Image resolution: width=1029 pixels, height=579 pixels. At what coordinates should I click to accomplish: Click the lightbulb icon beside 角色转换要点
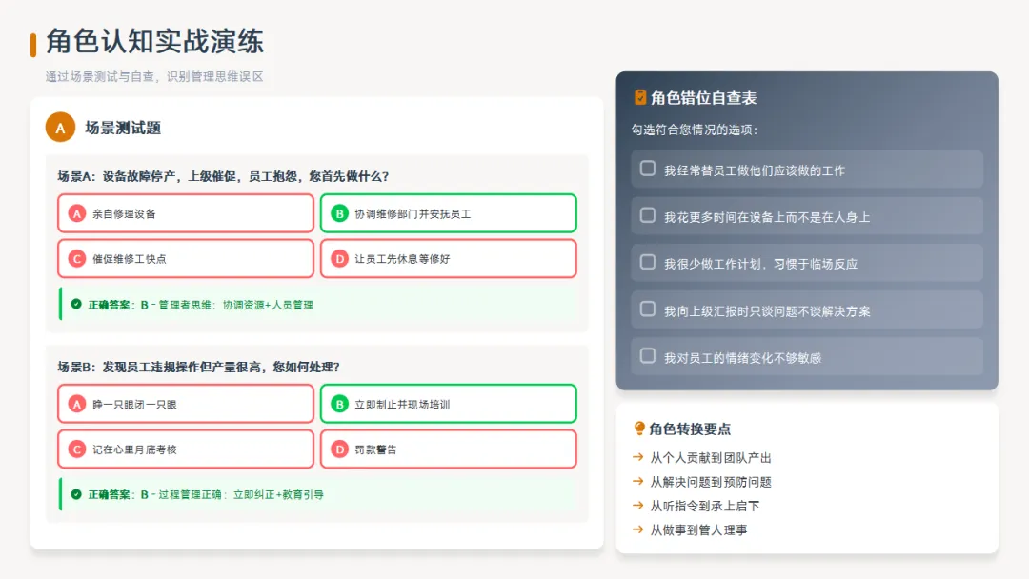click(x=639, y=429)
